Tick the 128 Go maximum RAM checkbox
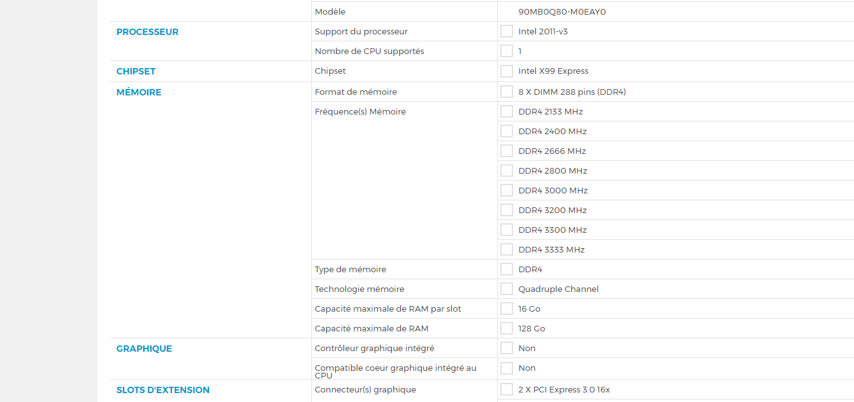 (x=507, y=328)
